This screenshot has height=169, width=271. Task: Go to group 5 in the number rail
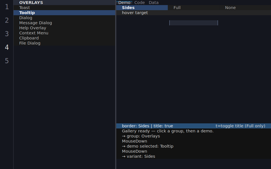7,61
